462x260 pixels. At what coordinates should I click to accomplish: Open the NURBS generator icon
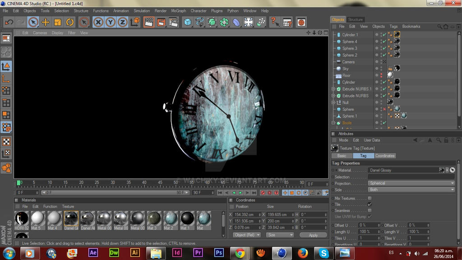[x=212, y=22]
